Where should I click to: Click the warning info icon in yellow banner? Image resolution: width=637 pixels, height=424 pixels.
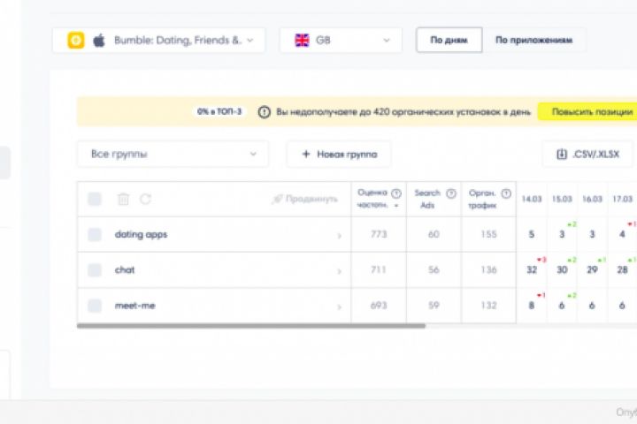pos(264,112)
